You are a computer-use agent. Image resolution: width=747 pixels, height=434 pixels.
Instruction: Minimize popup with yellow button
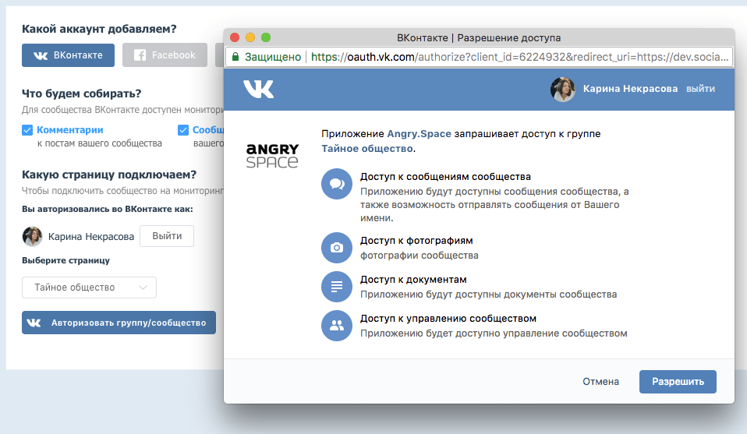[250, 37]
